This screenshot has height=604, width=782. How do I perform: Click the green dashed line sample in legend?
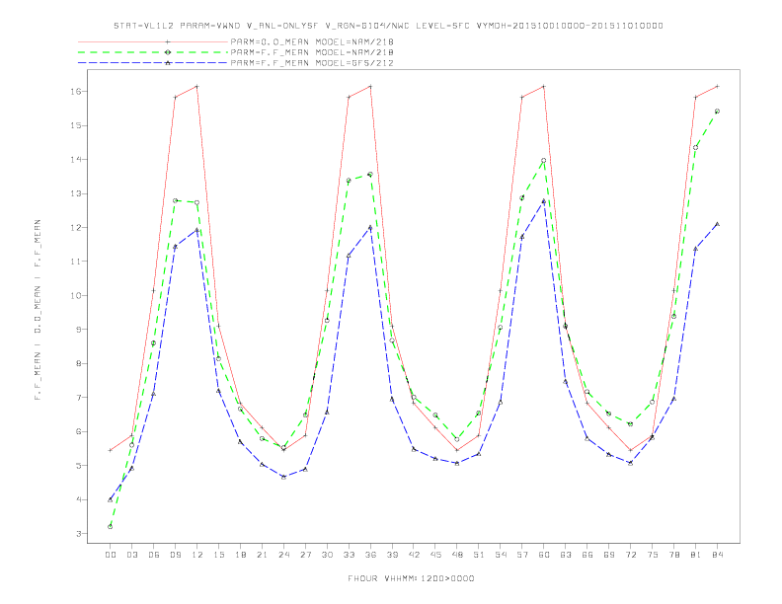click(153, 52)
